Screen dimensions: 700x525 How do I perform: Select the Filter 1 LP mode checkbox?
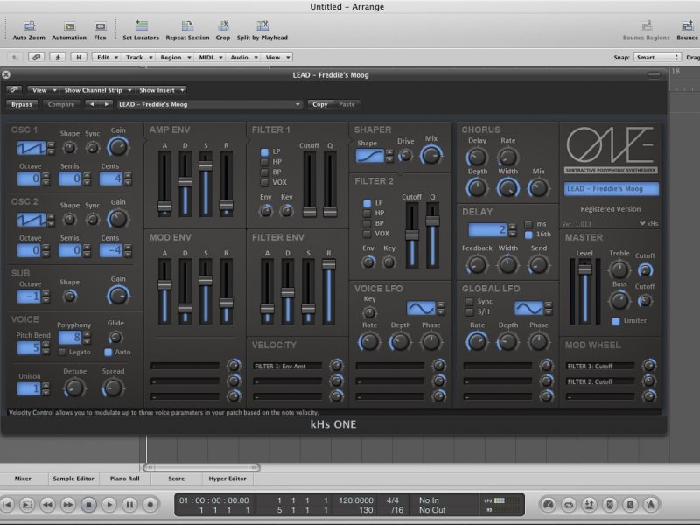264,151
